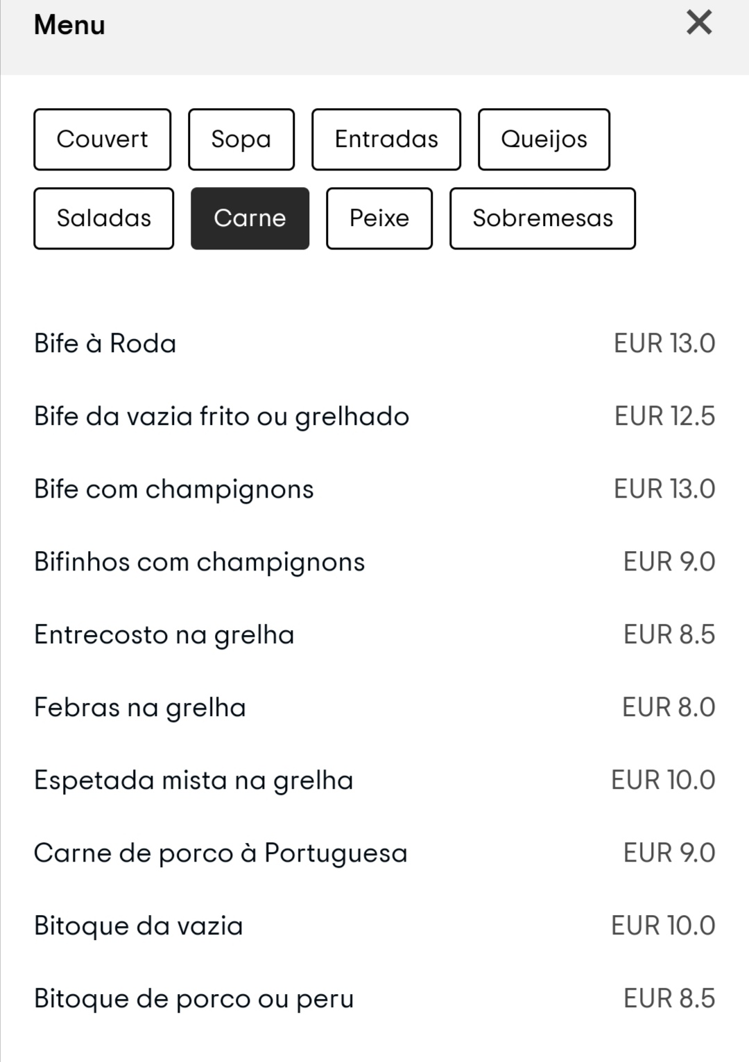Viewport: 749px width, 1062px height.
Task: Open the Sopa category tab
Action: (x=241, y=139)
